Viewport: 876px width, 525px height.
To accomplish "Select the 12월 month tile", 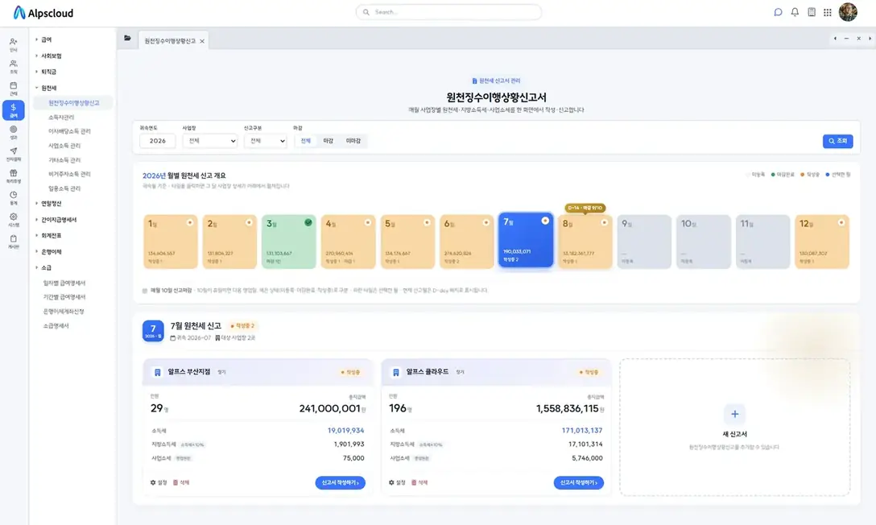I will click(x=822, y=242).
